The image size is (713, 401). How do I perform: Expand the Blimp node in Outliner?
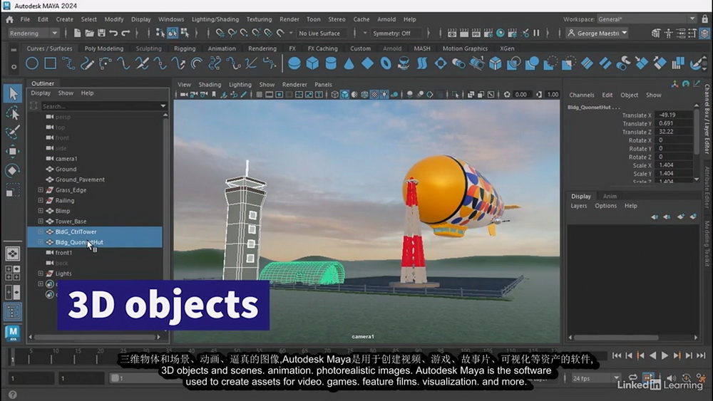(41, 211)
